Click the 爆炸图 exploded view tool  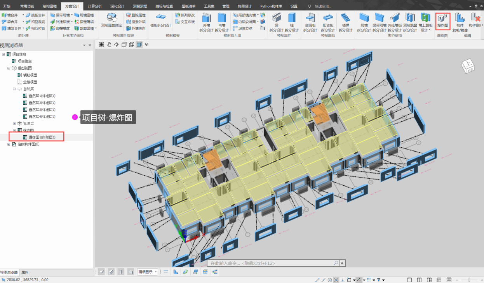442,21
